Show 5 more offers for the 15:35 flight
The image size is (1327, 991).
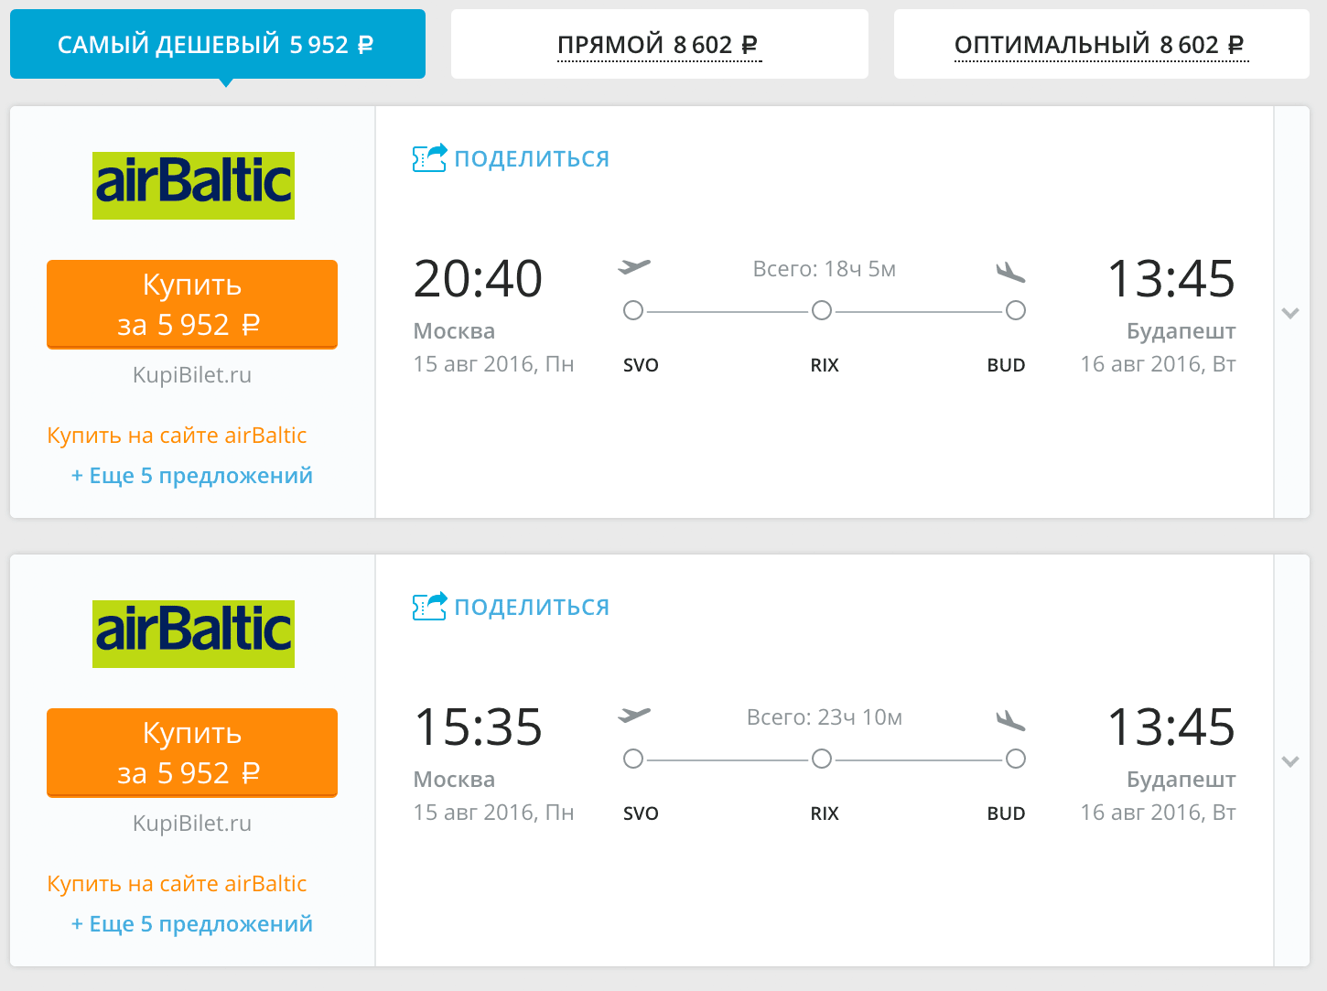192,924
